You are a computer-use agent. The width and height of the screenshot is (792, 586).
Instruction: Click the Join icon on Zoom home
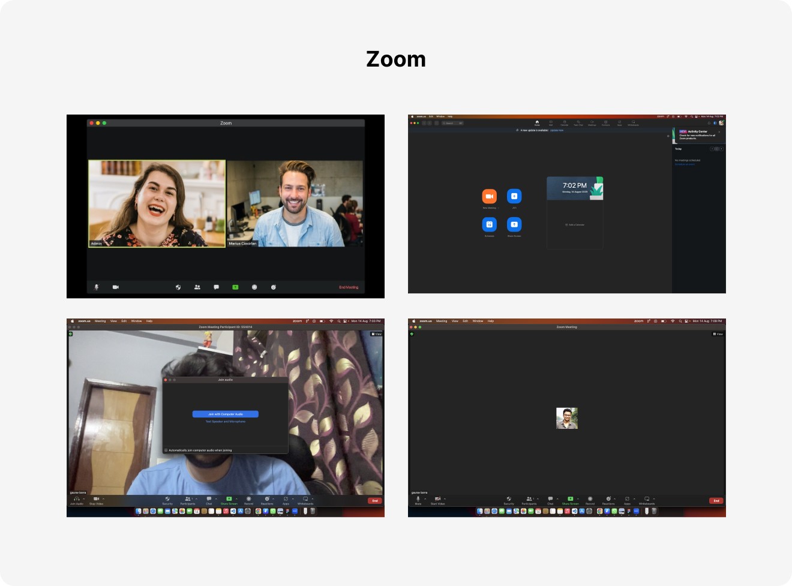(514, 196)
